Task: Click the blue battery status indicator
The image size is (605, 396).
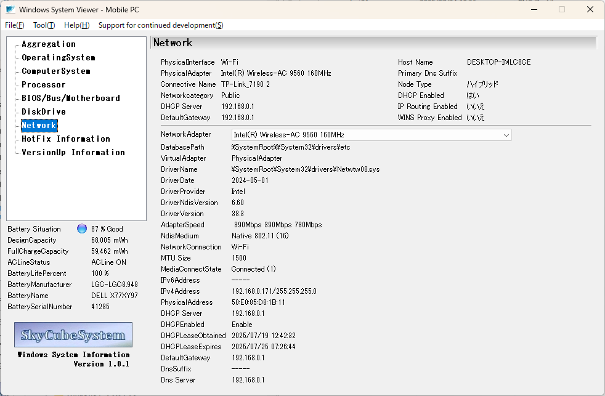Action: (82, 228)
